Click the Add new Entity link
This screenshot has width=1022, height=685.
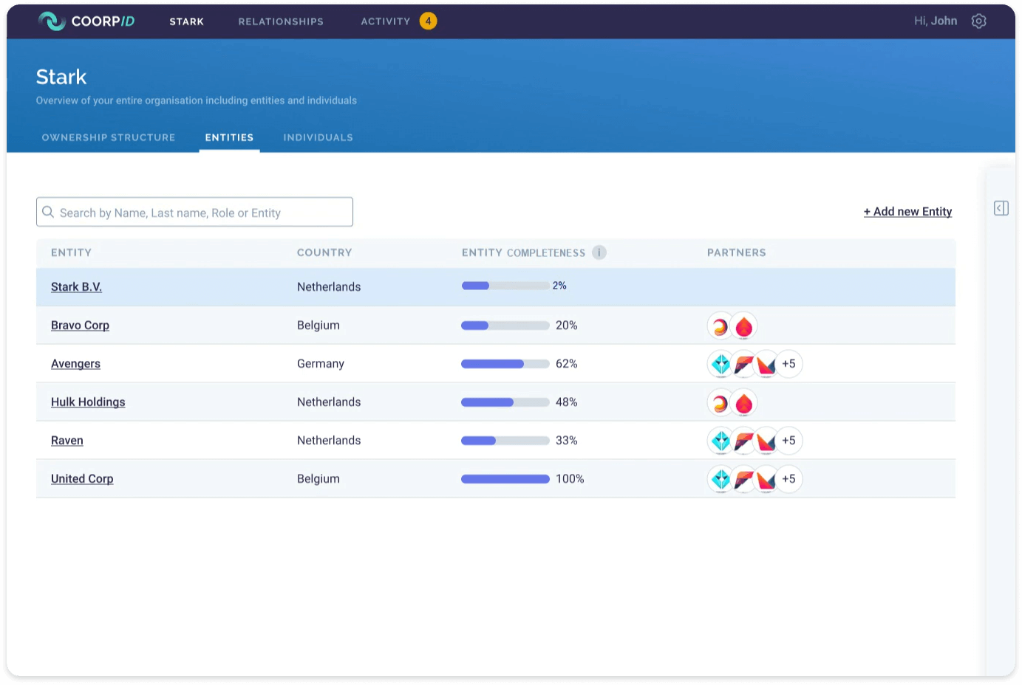[x=907, y=212]
